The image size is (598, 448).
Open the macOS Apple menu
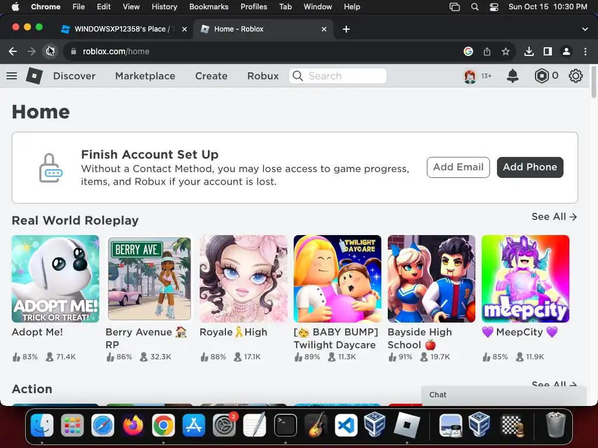(15, 7)
